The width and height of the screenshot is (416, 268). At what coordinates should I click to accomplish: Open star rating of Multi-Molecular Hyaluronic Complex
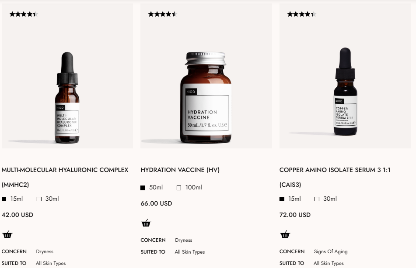coord(24,14)
